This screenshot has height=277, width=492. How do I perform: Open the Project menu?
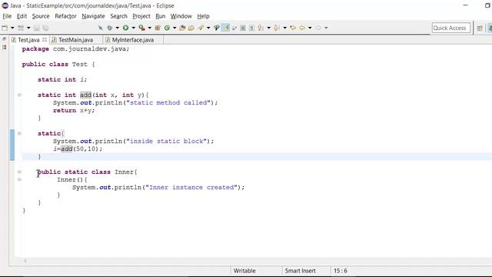click(x=141, y=16)
